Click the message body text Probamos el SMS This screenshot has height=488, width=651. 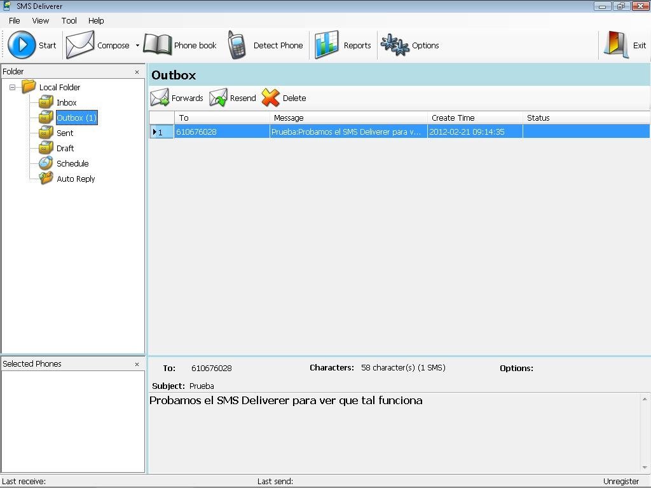286,400
